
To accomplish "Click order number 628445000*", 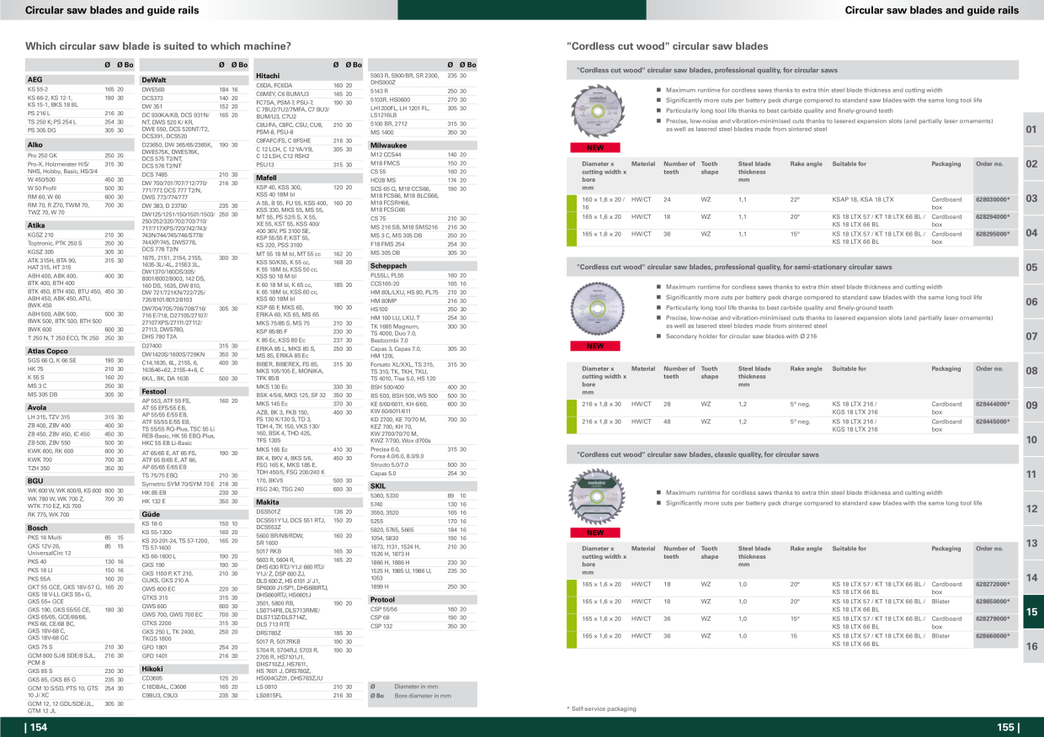I will [992, 422].
